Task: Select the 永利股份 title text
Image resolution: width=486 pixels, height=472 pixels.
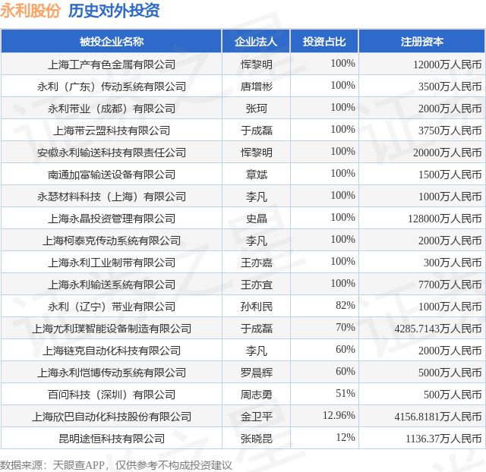Action: pos(30,11)
